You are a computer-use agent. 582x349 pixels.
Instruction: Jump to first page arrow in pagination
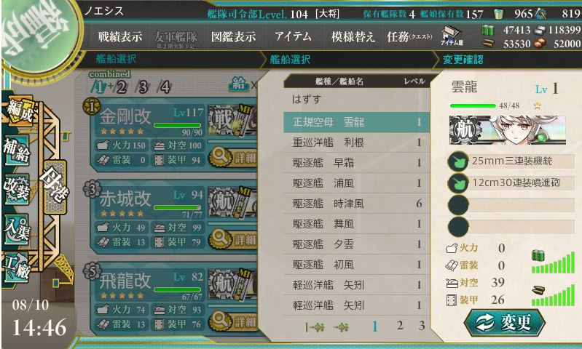click(x=315, y=327)
